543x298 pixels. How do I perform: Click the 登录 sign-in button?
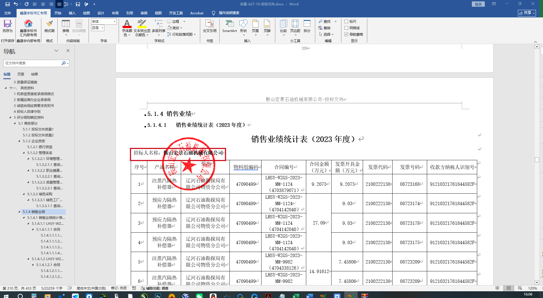click(x=478, y=4)
